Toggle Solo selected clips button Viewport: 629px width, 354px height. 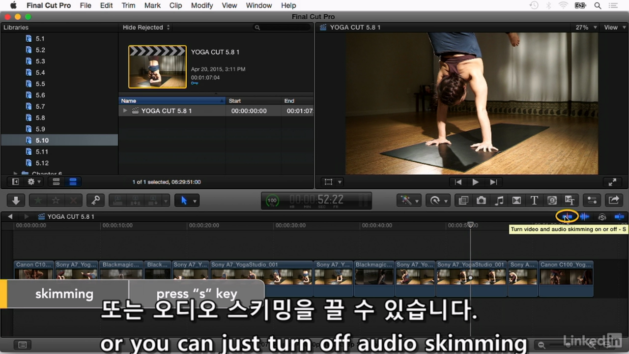click(x=602, y=217)
